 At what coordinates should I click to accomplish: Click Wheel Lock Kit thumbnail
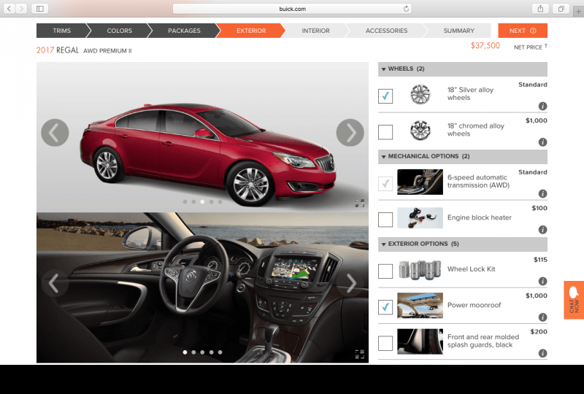click(x=420, y=270)
